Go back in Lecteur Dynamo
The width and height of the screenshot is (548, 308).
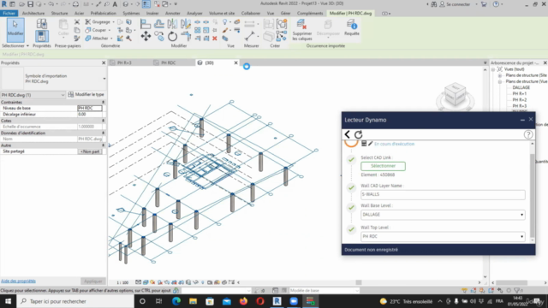click(347, 134)
